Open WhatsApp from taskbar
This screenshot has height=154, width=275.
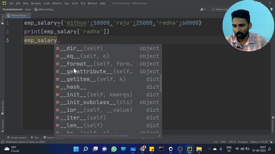(x=114, y=149)
